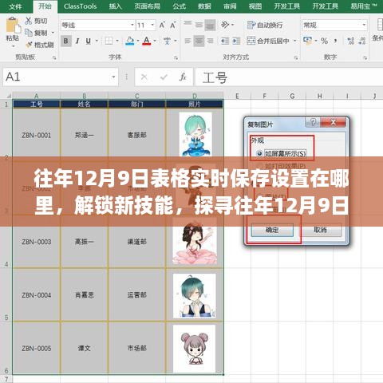Click the Fill Color bucket icon

point(130,41)
